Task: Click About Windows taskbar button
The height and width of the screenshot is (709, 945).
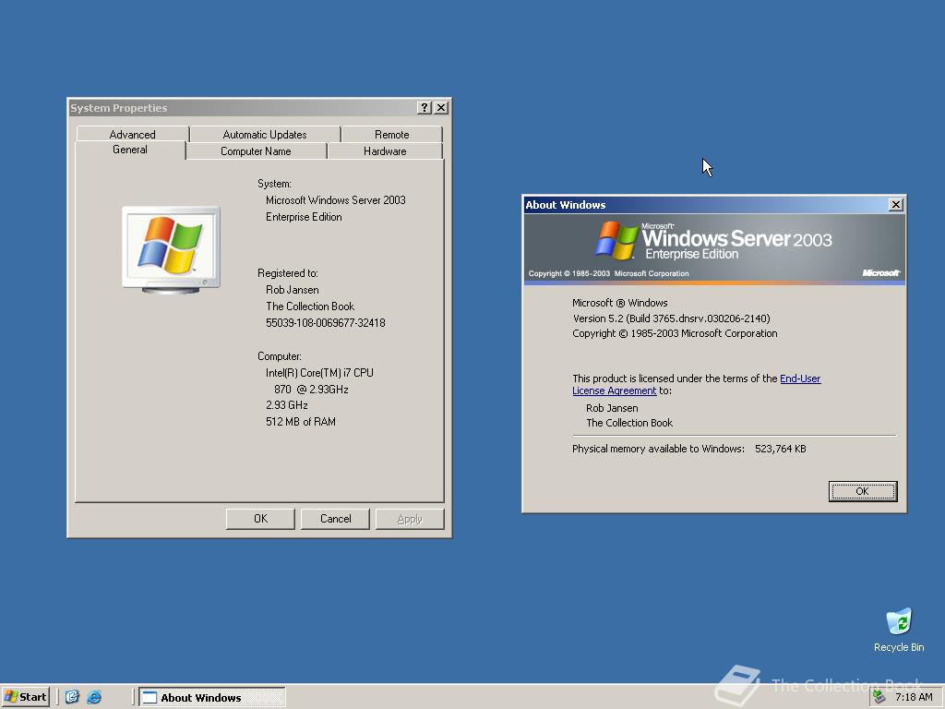Action: [212, 697]
